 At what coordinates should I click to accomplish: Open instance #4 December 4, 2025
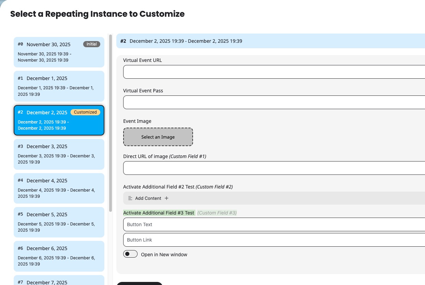tap(59, 188)
